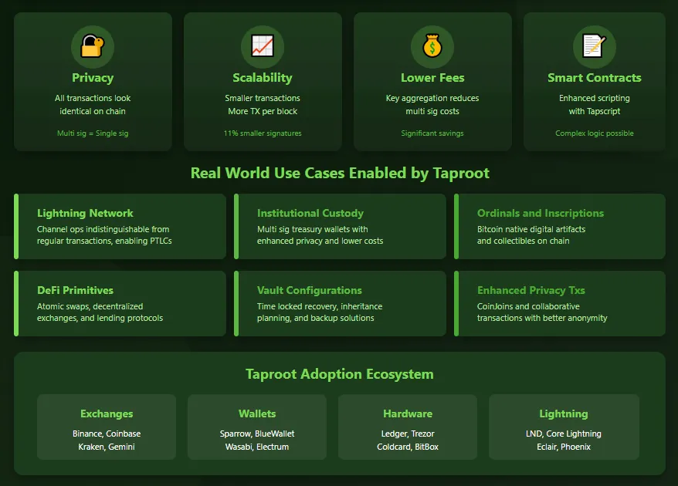Click the 'Complex logic possible' link
The width and height of the screenshot is (678, 486).
(594, 133)
